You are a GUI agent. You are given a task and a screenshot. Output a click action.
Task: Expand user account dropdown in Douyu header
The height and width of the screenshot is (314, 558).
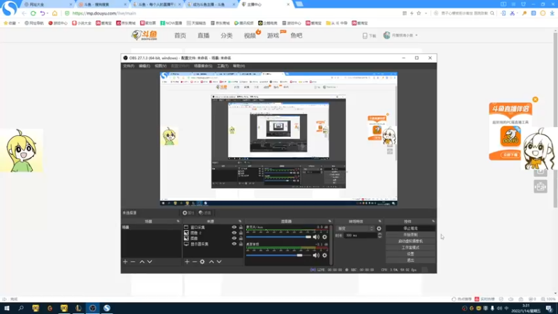coord(416,36)
